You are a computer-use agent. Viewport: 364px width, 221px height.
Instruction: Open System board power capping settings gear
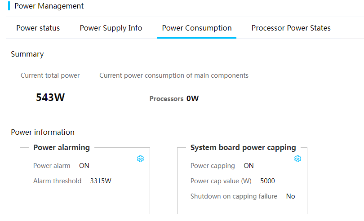pyautogui.click(x=297, y=159)
